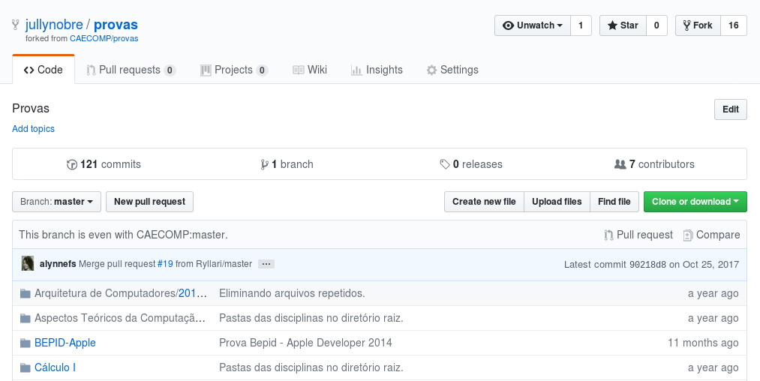The image size is (760, 381).
Task: Open the Clone or download dropdown
Action: [695, 202]
